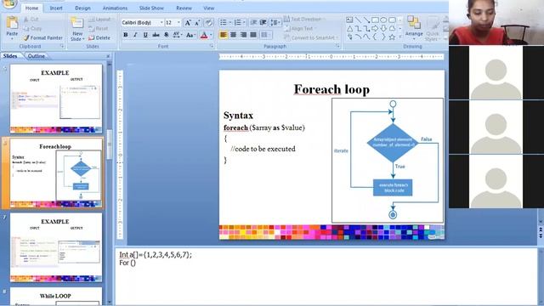Apply the red font color
The height and width of the screenshot is (306, 544).
tap(204, 35)
